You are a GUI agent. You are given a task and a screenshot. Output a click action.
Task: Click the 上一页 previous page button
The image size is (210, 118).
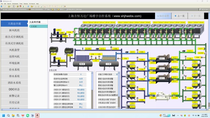pos(180,16)
